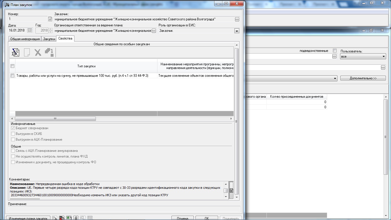The height and width of the screenshot is (220, 391).
Task: Click into the 'Примечание' text field
Action: coord(124,209)
